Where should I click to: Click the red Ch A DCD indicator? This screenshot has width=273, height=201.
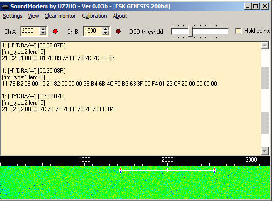[x=55, y=31]
